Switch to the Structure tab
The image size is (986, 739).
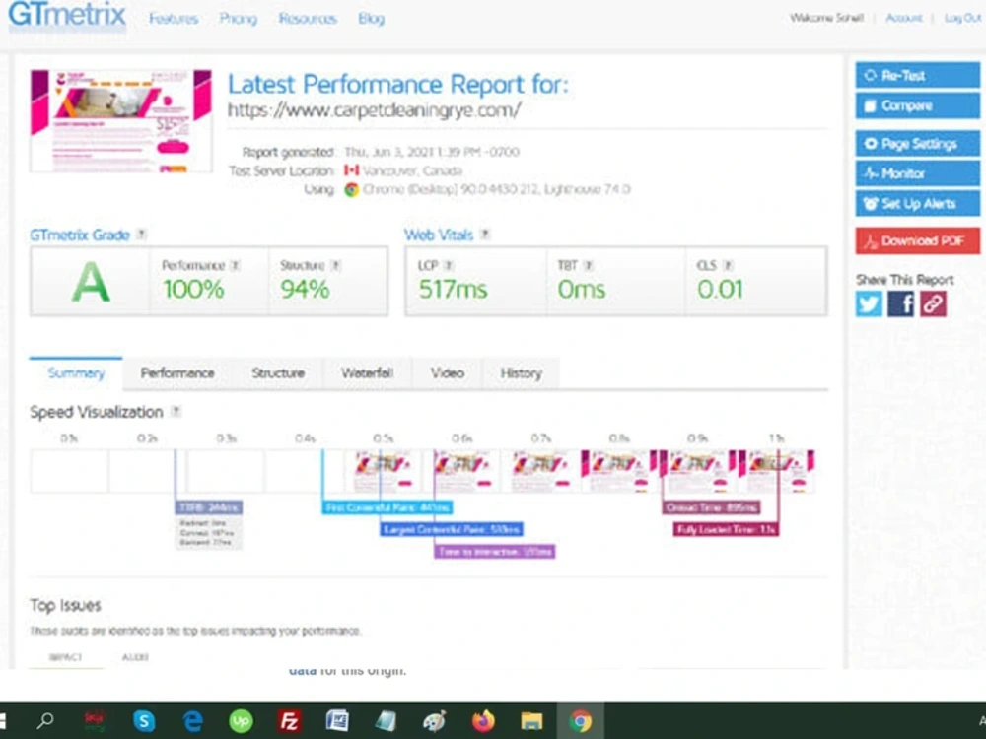278,373
